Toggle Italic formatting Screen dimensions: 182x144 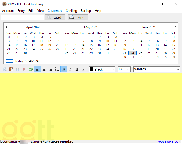click(70, 69)
